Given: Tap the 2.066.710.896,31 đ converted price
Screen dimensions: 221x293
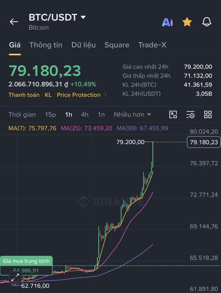Looking at the screenshot, I should 38,84.
